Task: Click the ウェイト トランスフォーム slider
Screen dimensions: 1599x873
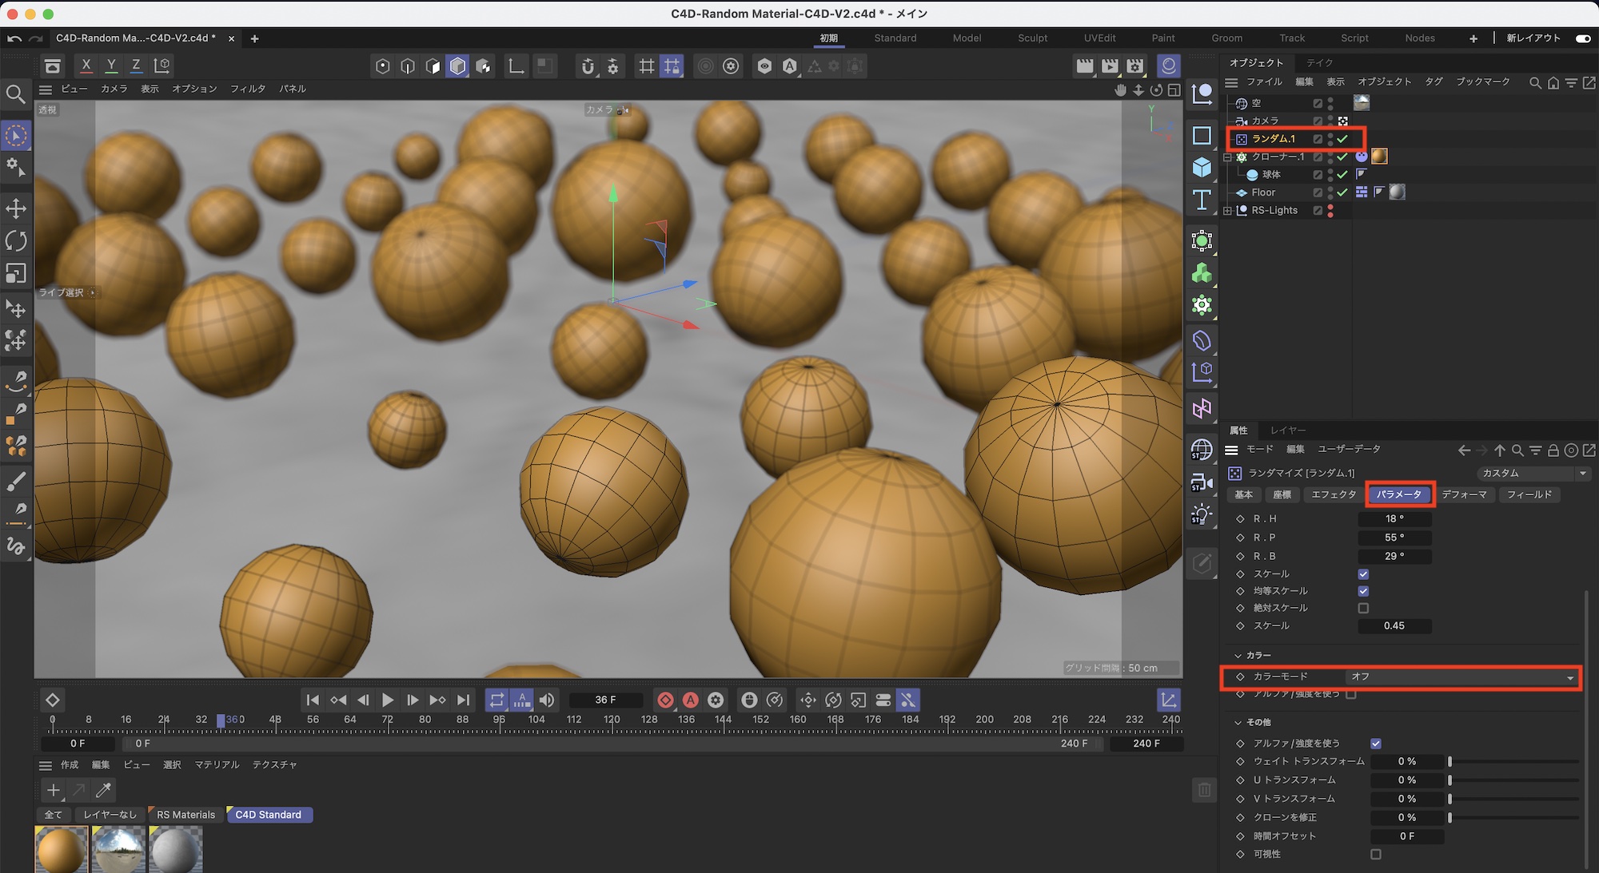Action: 1513,762
